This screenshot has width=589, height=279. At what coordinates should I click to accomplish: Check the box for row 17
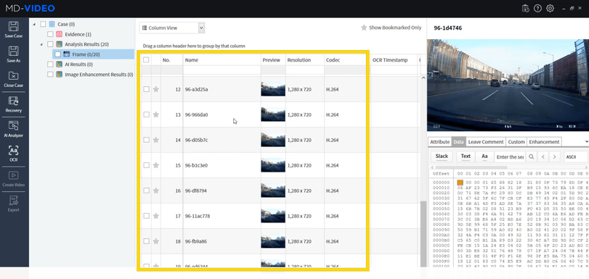[146, 216]
